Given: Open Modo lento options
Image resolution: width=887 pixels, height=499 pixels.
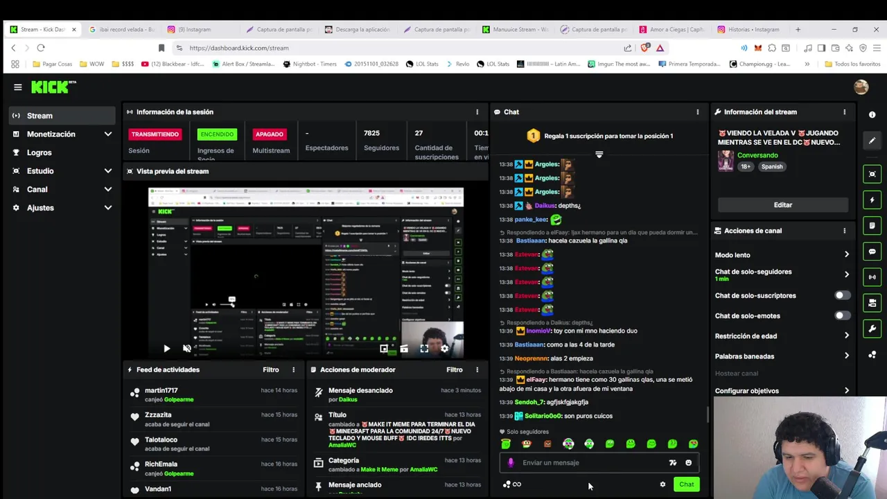Looking at the screenshot, I should pyautogui.click(x=782, y=255).
